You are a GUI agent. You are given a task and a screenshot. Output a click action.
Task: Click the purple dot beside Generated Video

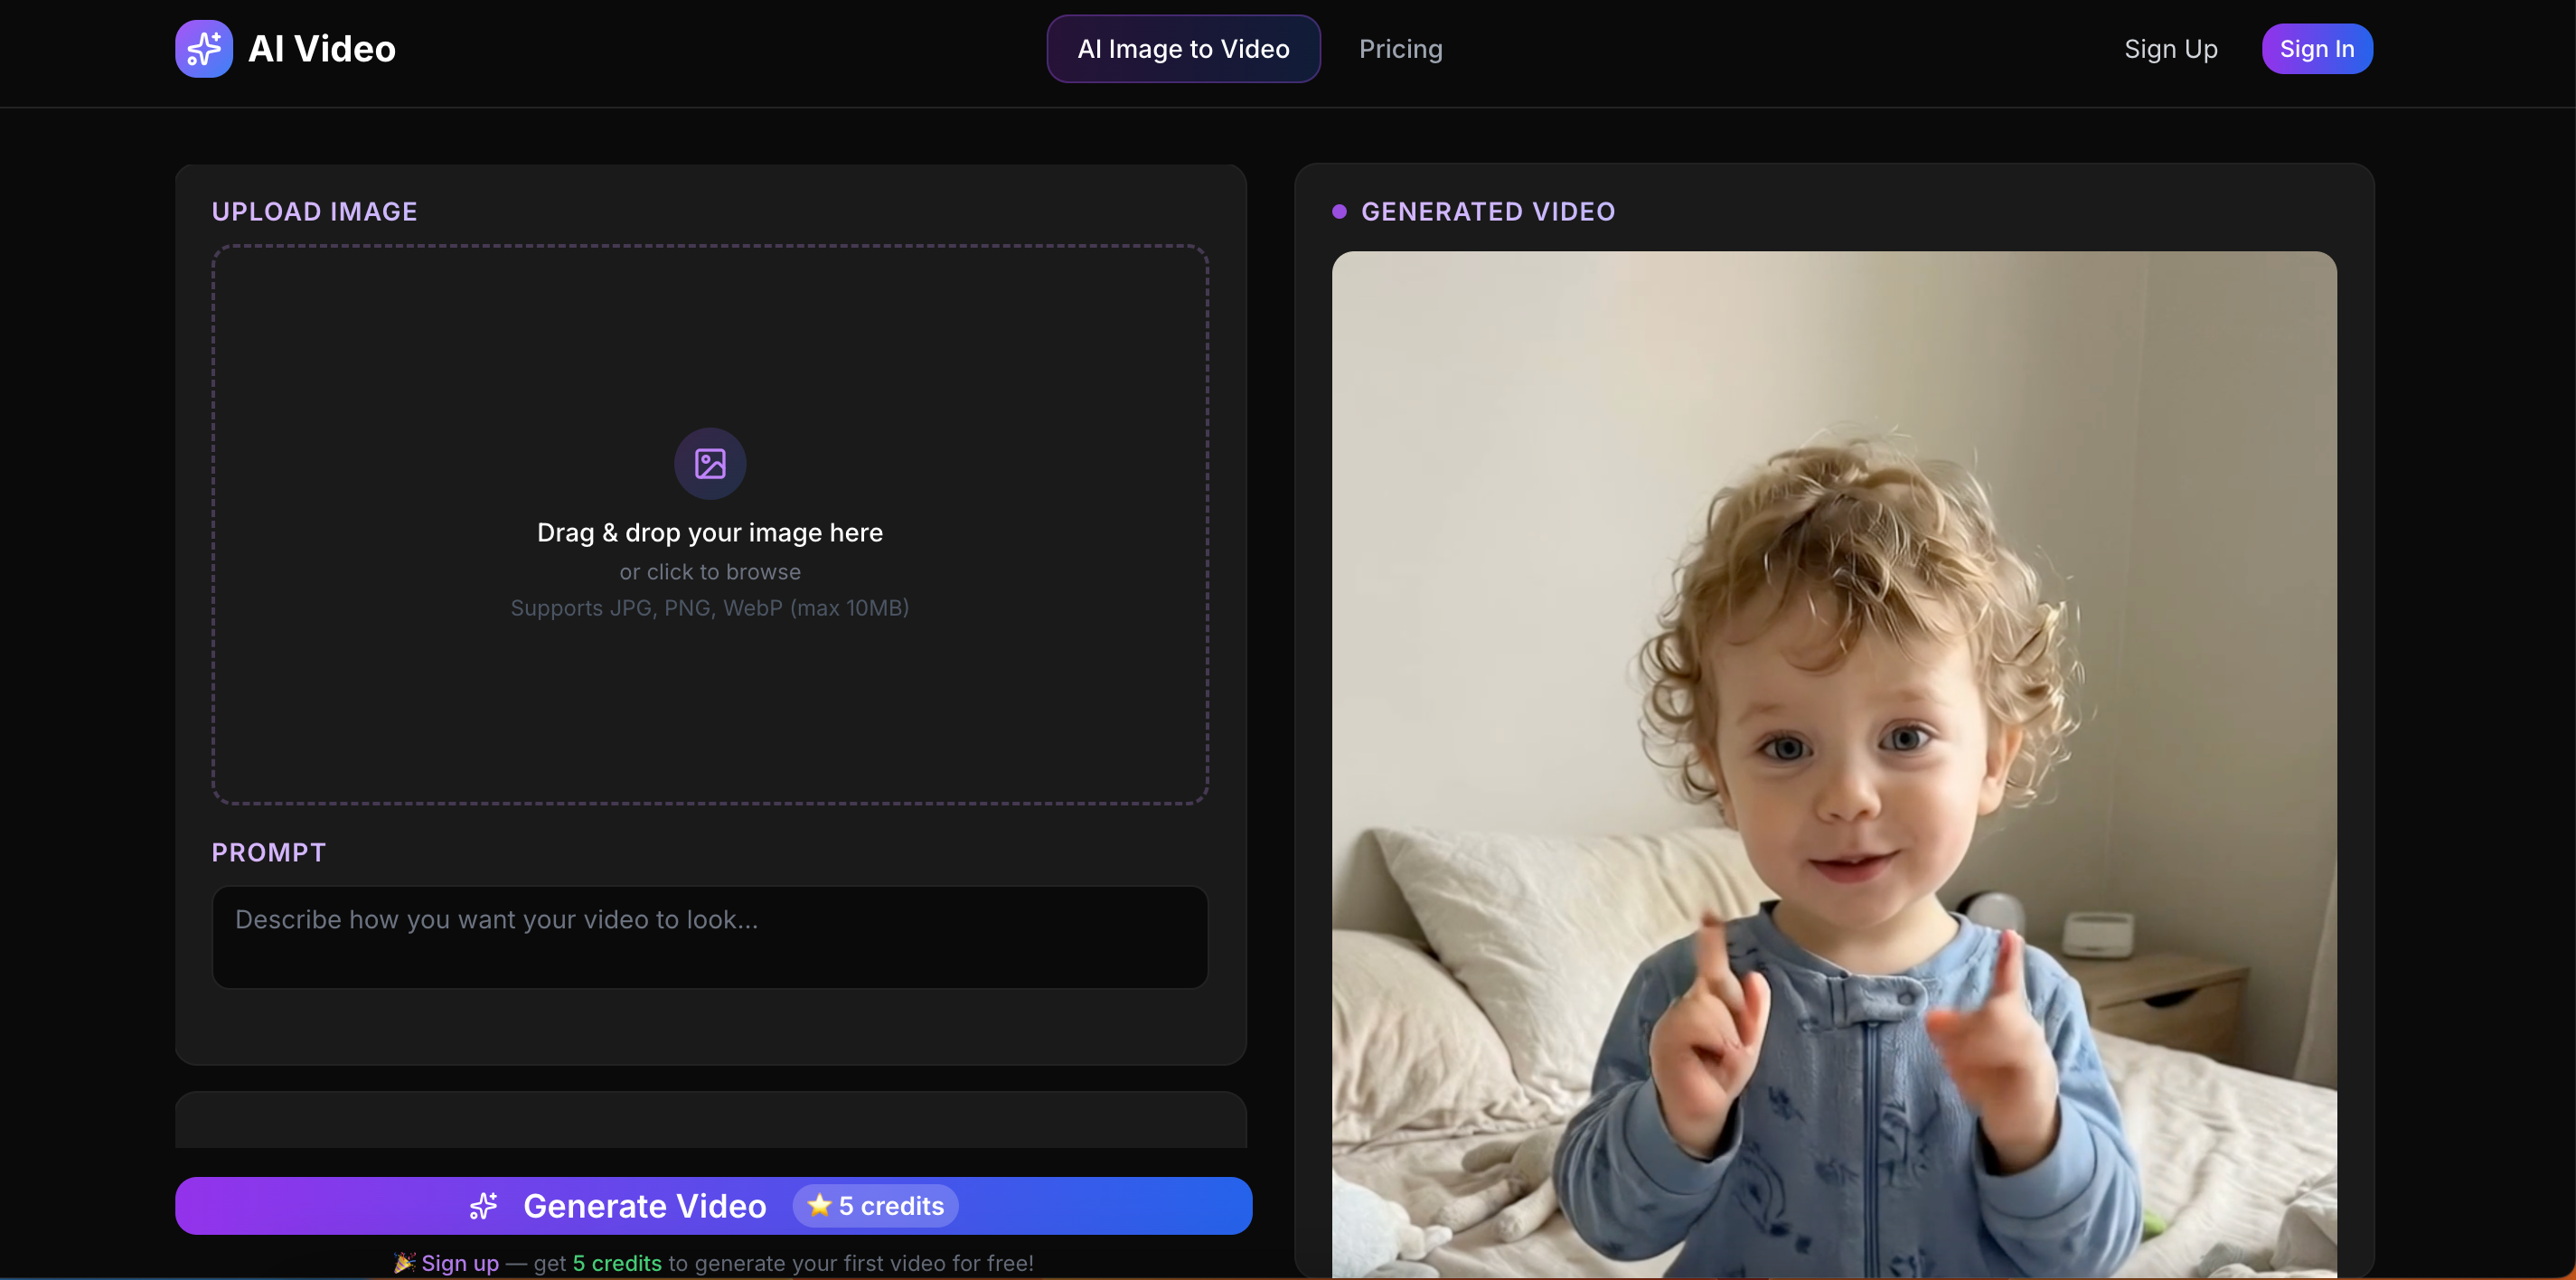tap(1339, 212)
